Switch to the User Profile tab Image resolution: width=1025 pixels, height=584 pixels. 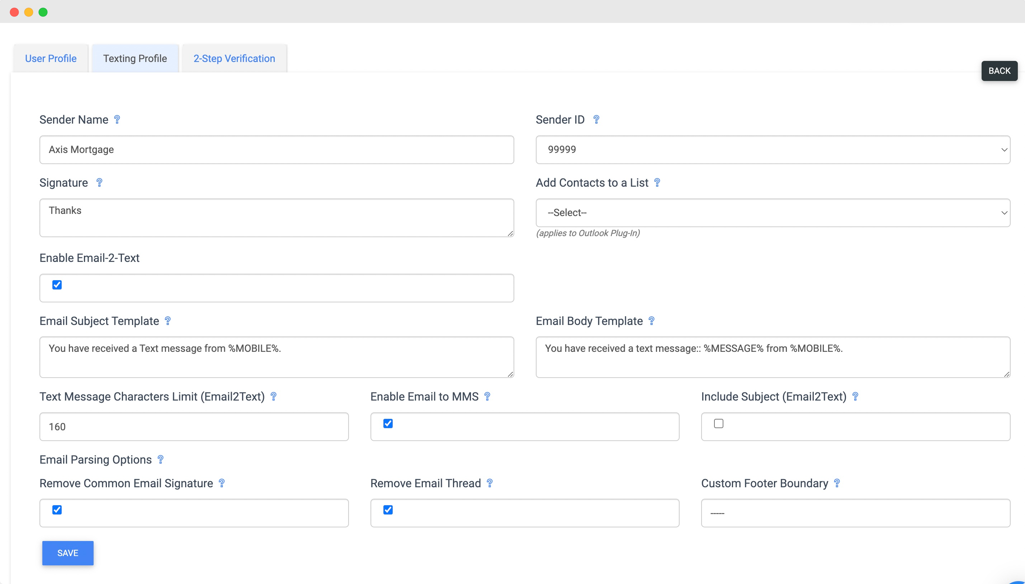[x=51, y=58]
